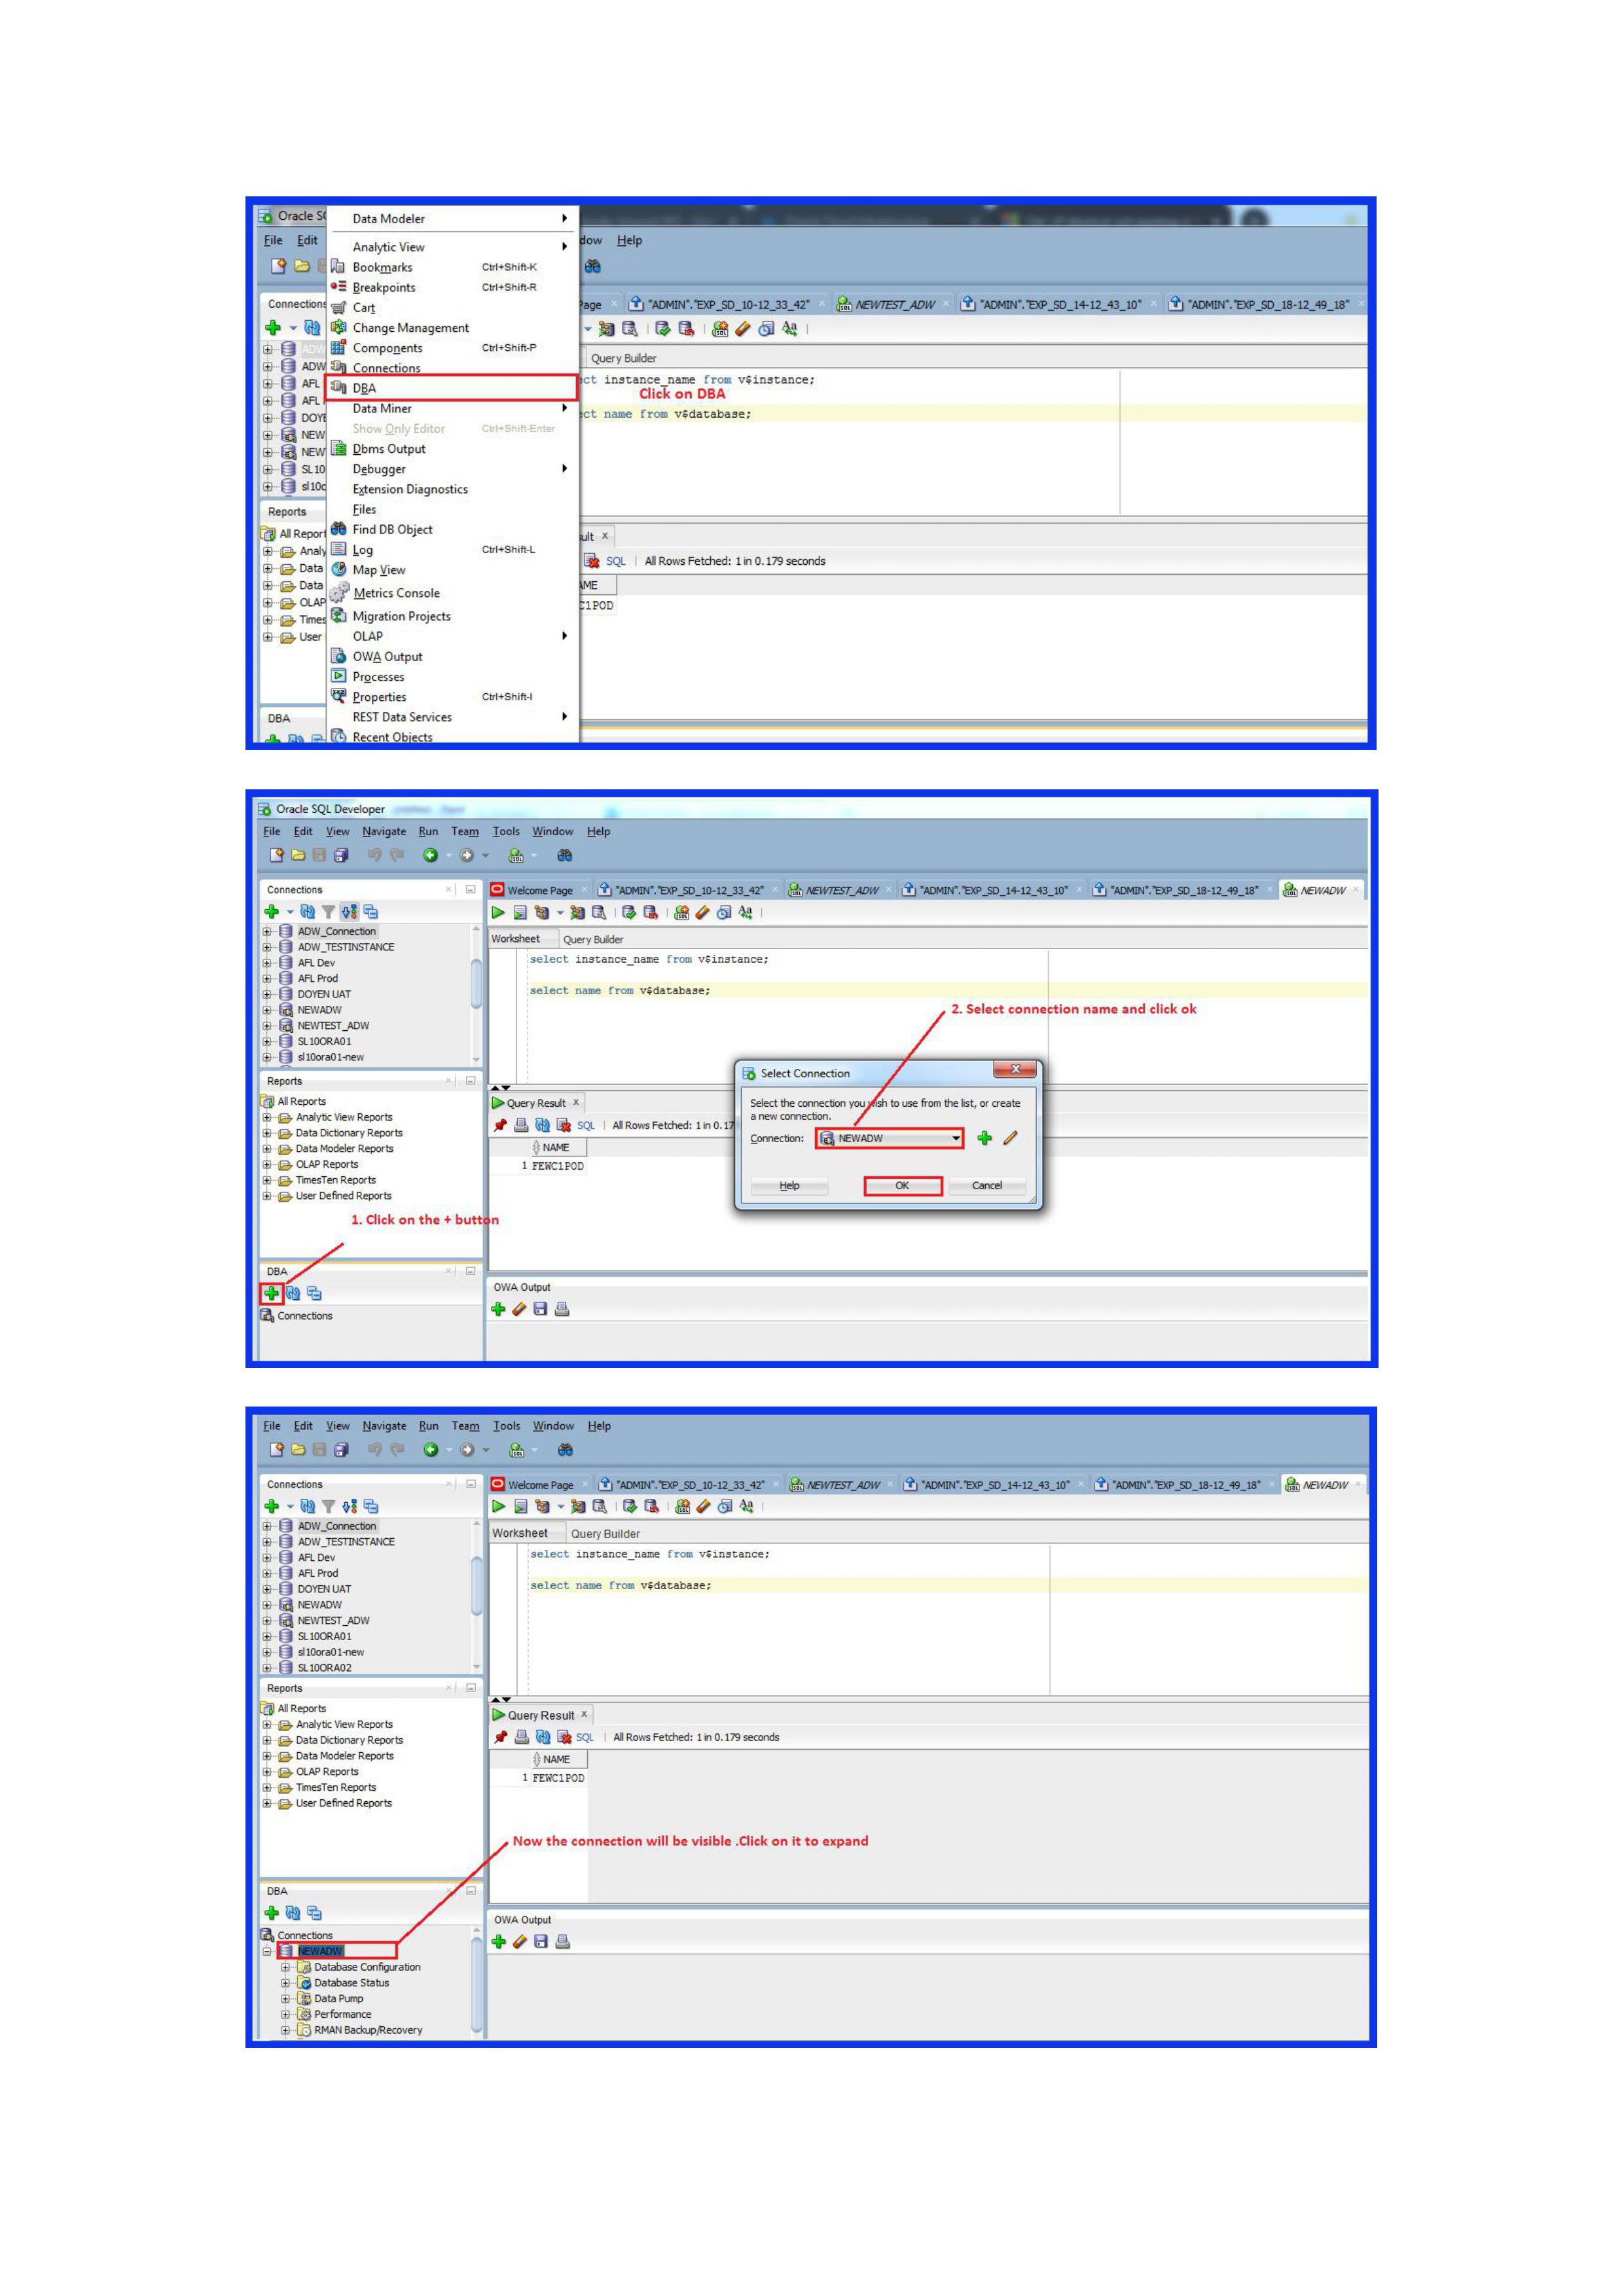Screen dimensions: 1624x2296
Task: Select Find DB Object menu entry
Action: tap(452, 529)
